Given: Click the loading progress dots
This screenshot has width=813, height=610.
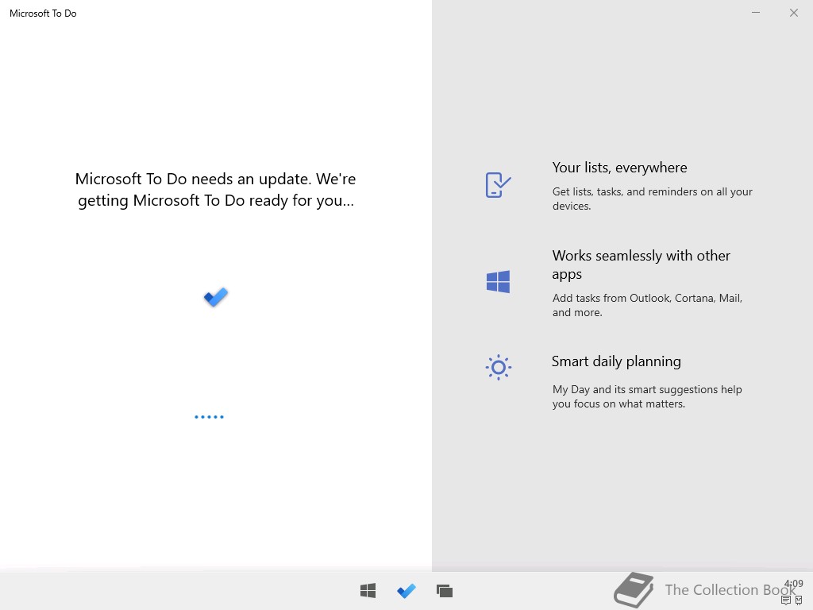Looking at the screenshot, I should click(209, 416).
